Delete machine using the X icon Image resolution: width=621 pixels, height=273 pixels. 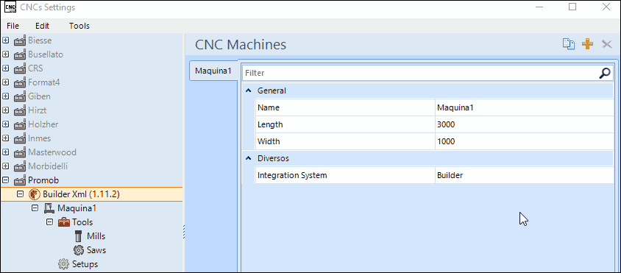click(x=607, y=44)
